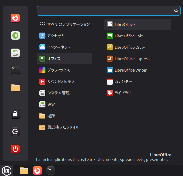Click the カレンダー calendar icon
This screenshot has height=176, width=183.
(110, 82)
